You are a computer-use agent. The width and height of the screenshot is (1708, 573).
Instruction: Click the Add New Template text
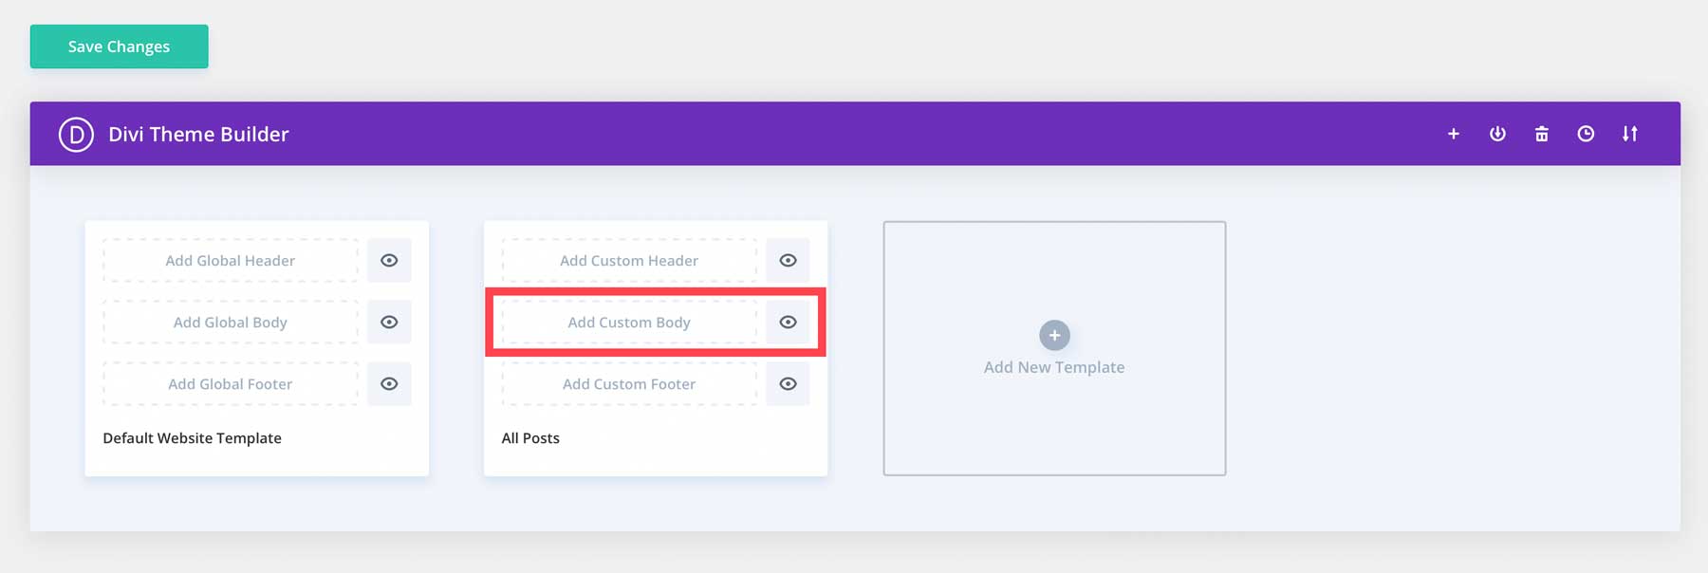tap(1054, 367)
